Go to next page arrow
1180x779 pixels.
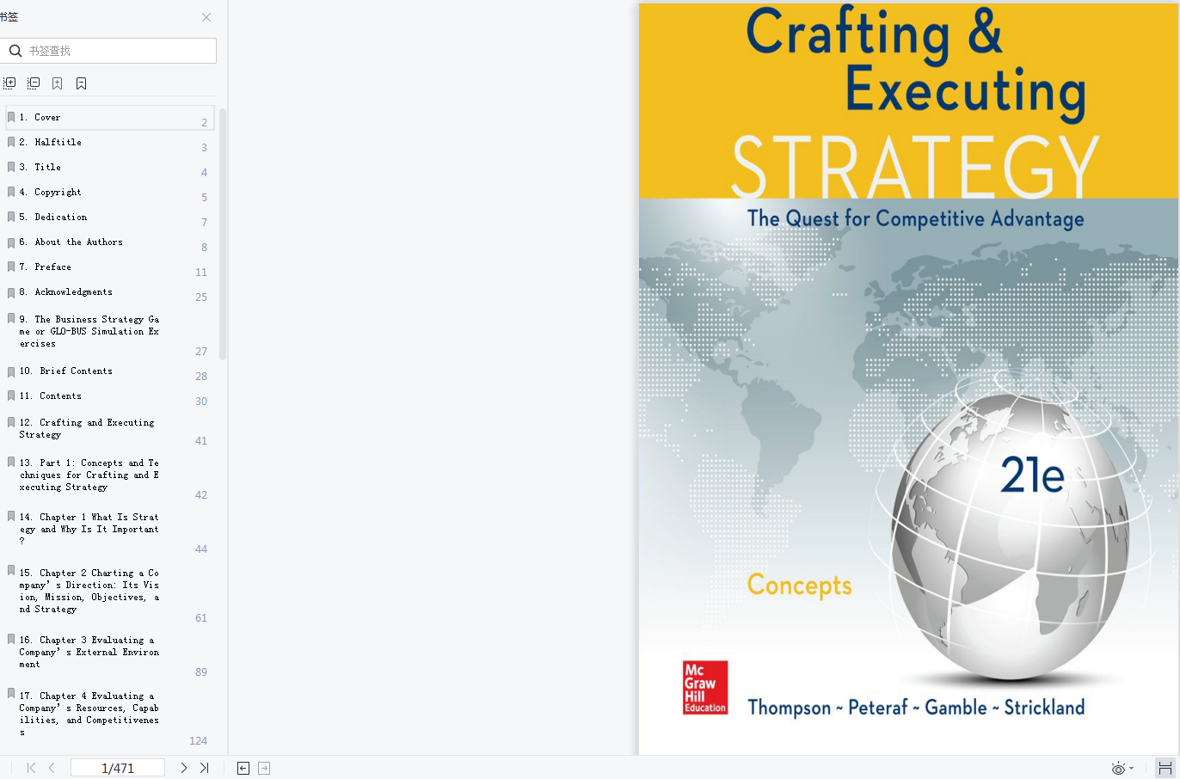(x=183, y=768)
